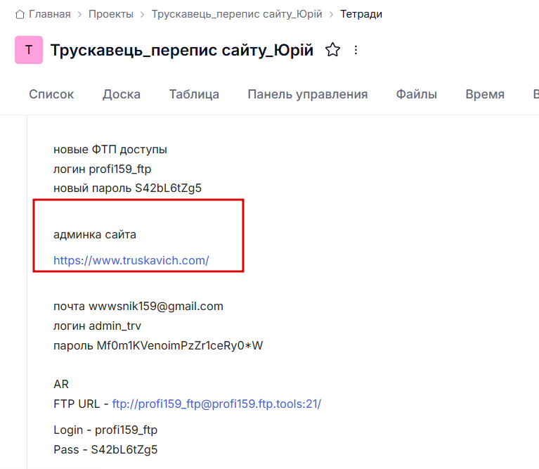Viewport: 539px width, 469px height.
Task: Open the truskavich.com admin link
Action: tap(131, 261)
